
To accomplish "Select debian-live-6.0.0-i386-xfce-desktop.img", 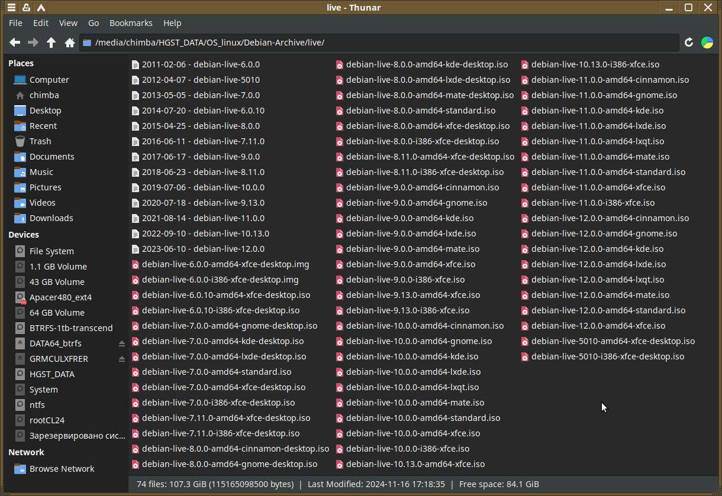I will click(x=215, y=280).
